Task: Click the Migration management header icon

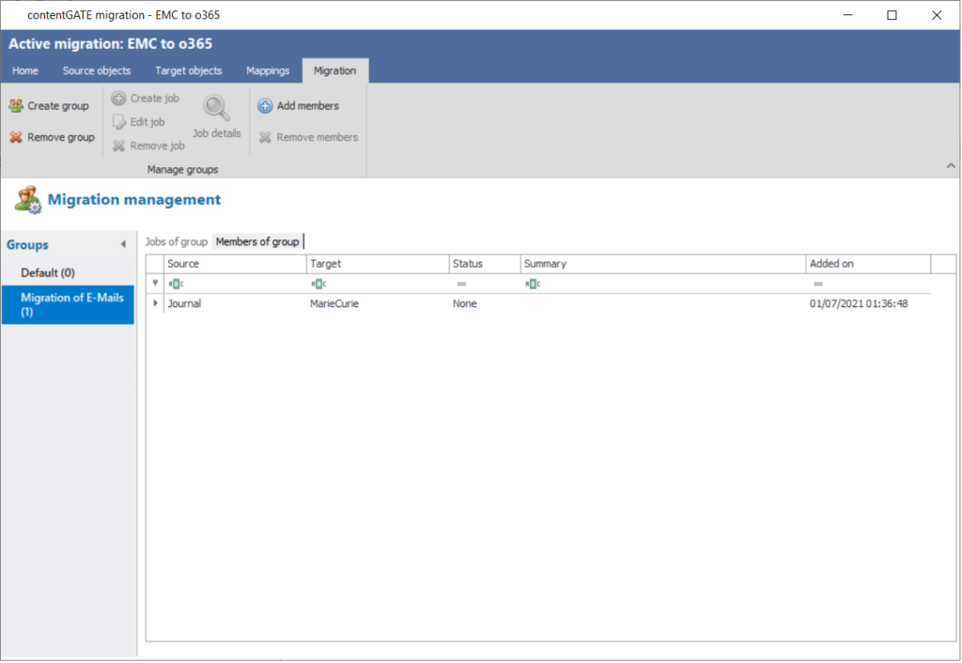Action: [26, 199]
